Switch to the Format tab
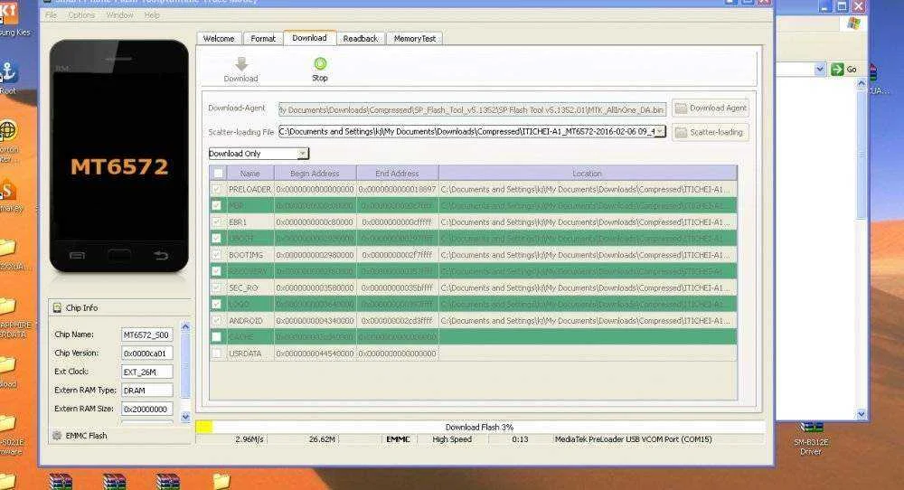Image resolution: width=904 pixels, height=490 pixels. click(x=263, y=39)
